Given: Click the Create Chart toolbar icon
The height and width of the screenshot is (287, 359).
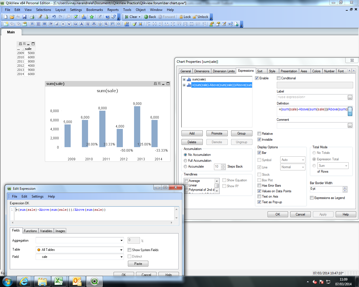Looking at the screenshot, I should tap(57, 24).
